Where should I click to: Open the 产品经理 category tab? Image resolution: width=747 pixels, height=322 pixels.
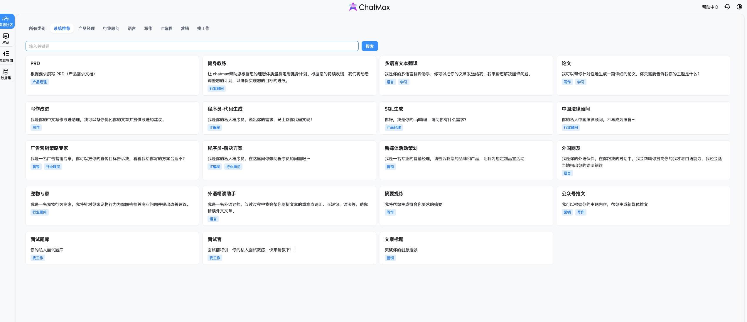(86, 28)
